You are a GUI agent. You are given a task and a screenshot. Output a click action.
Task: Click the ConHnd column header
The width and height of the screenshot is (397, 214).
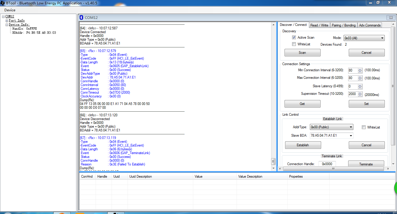coord(87,176)
